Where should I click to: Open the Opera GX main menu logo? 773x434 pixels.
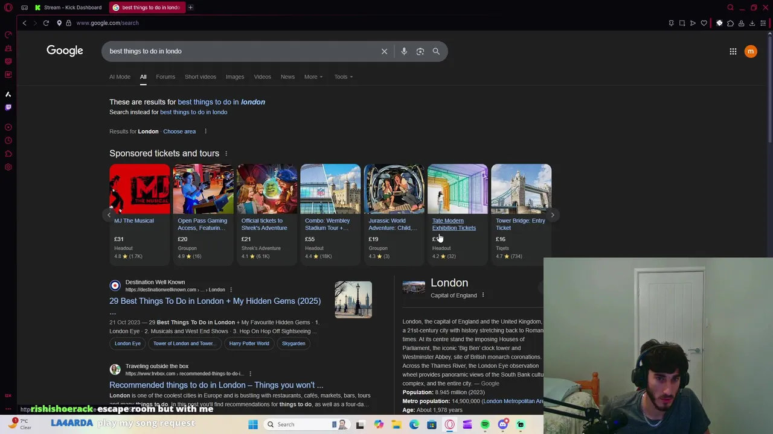pos(8,7)
